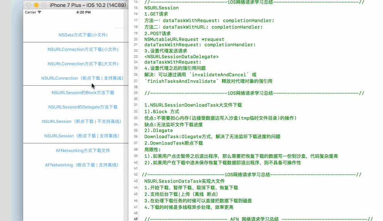Tap NSURLSession（断点下载 | 支持离线）button

[x=82, y=136]
